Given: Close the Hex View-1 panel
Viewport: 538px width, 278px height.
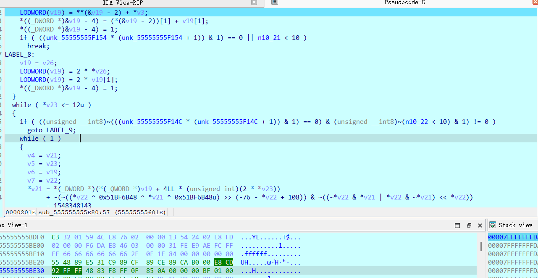Looking at the screenshot, I should [x=480, y=226].
